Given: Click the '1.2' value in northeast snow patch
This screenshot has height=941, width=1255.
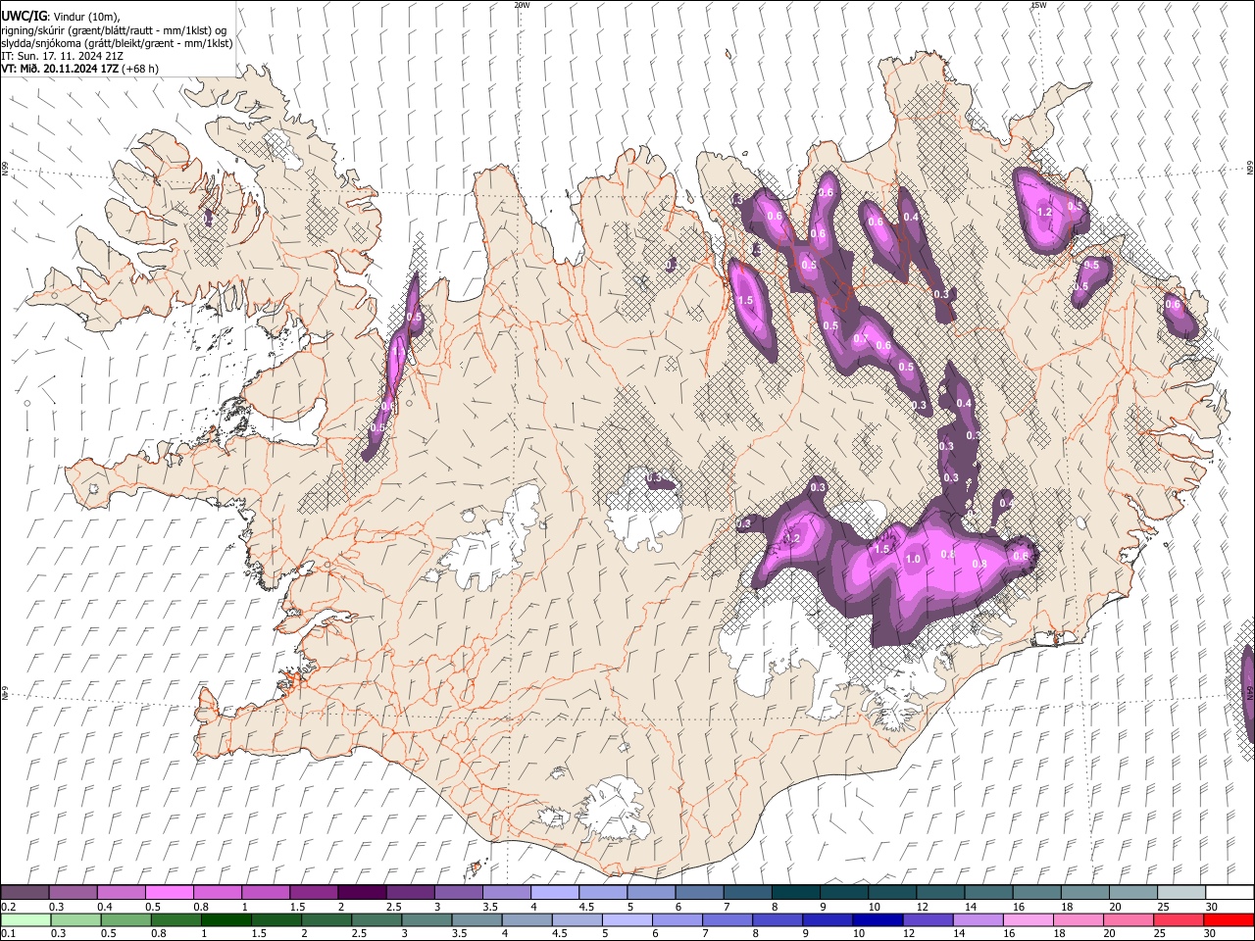Looking at the screenshot, I should pyautogui.click(x=1044, y=212).
